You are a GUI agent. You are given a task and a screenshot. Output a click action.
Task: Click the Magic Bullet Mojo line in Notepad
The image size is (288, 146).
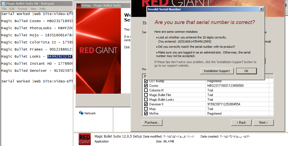37,35
